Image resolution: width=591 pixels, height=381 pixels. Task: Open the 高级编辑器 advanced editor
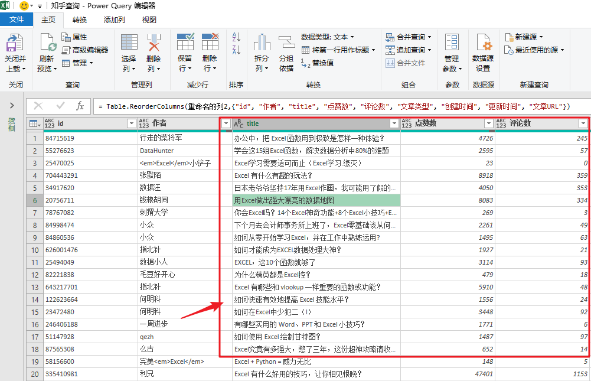[85, 50]
